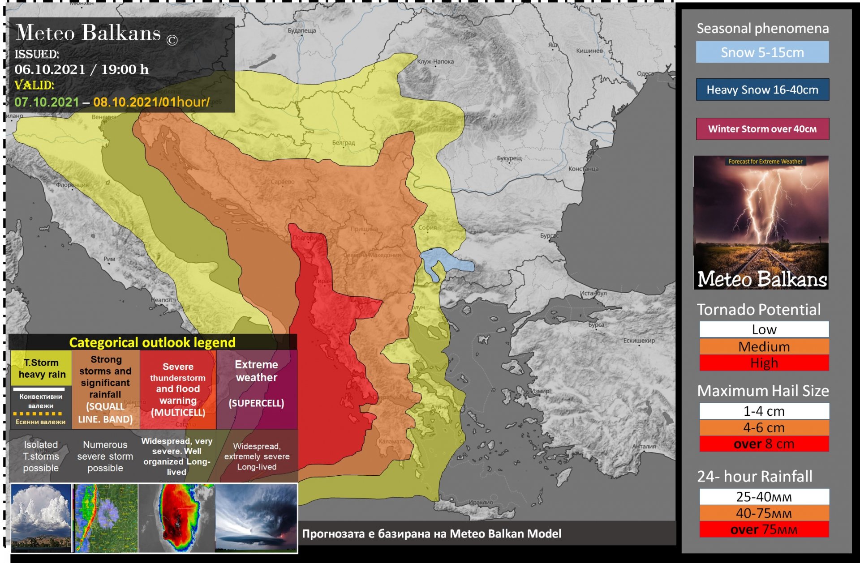860x563 pixels.
Task: Click the Кишинев city label
Action: point(589,51)
